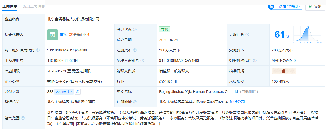Click the 关联企业 network icon
Image resolution: width=326 pixels, height=132 pixels.
(71, 35)
